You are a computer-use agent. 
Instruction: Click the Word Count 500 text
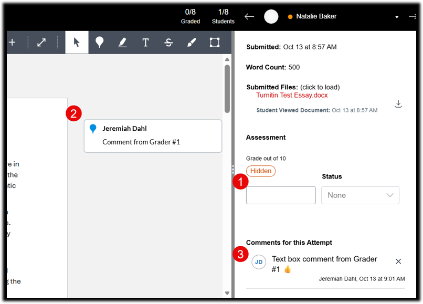273,67
